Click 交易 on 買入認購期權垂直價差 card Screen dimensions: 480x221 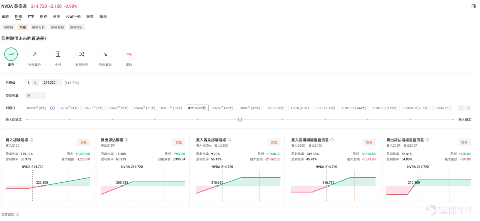(369, 143)
